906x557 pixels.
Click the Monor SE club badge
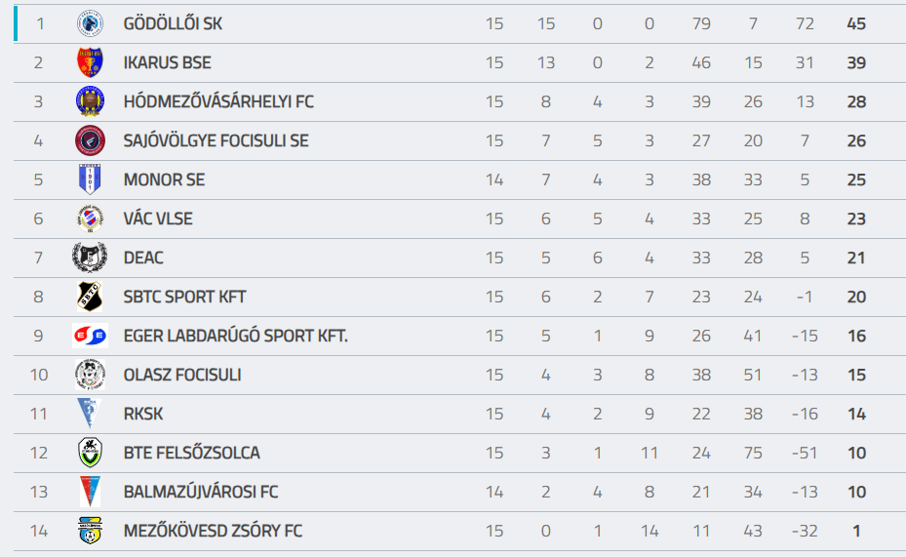coord(90,179)
